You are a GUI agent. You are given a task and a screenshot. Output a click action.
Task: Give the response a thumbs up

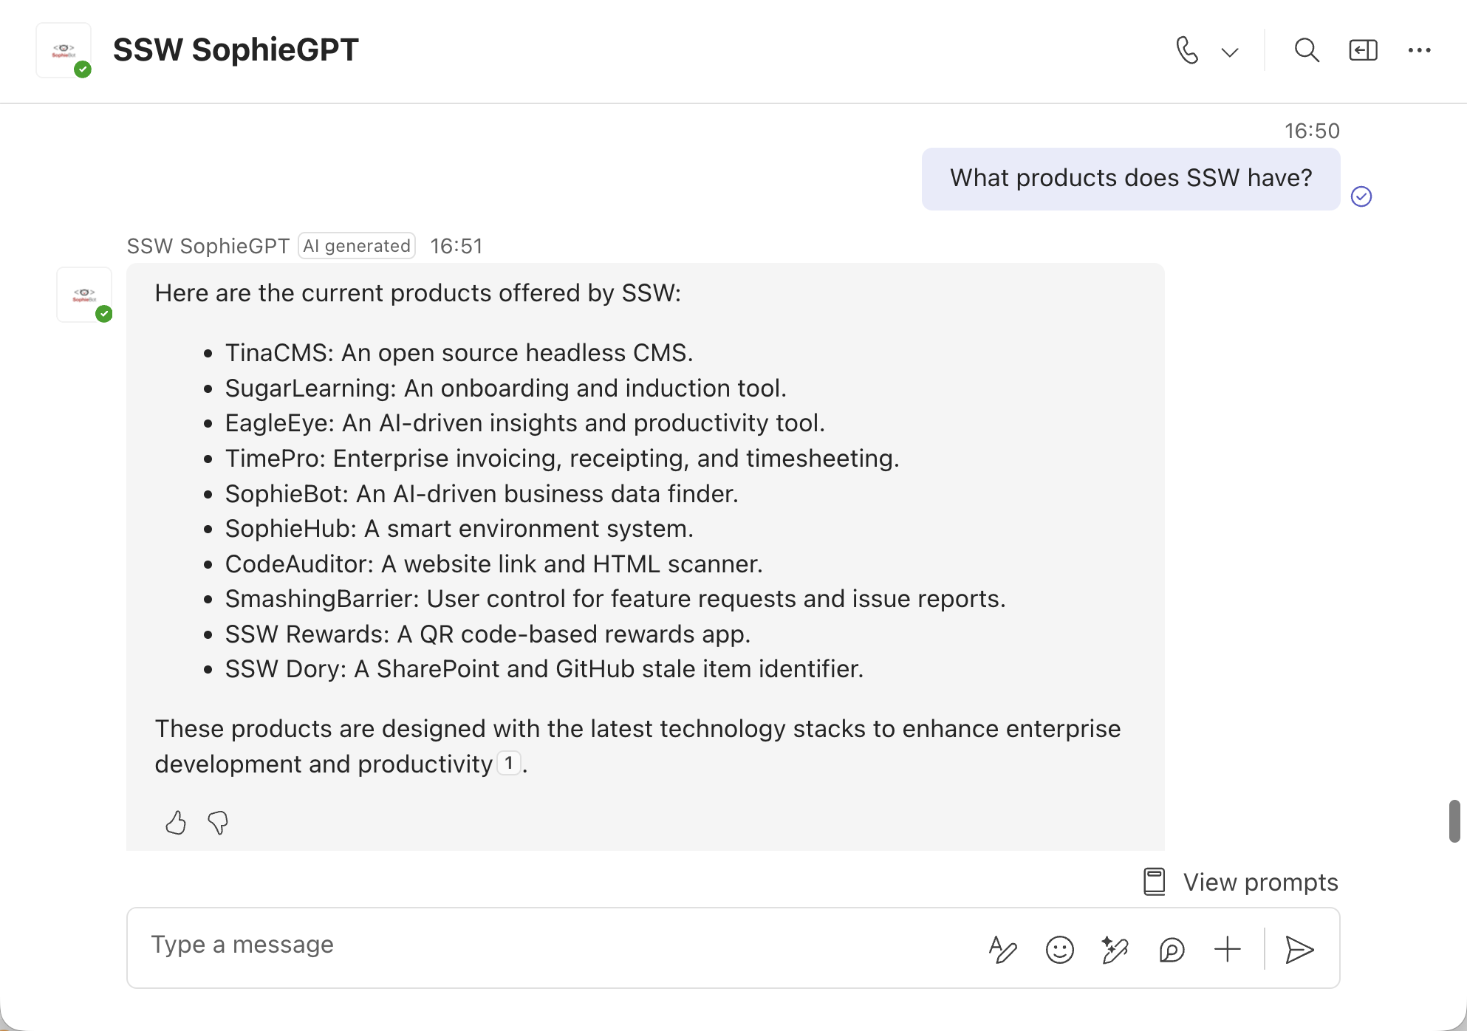(x=176, y=822)
